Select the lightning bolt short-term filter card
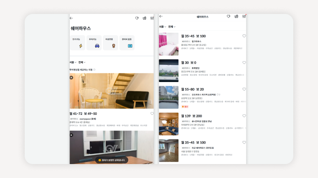Screen dimensions: 318x178 [77, 43]
